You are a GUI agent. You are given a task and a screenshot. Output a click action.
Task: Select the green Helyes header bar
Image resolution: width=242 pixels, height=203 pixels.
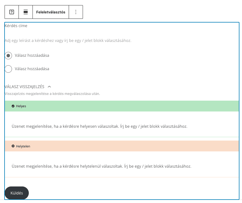122,106
